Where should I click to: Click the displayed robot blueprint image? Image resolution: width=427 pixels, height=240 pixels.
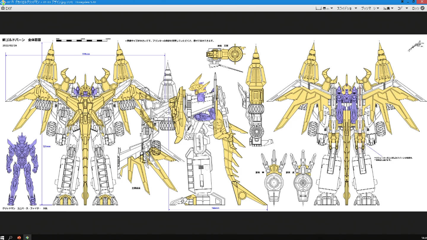[213, 123]
